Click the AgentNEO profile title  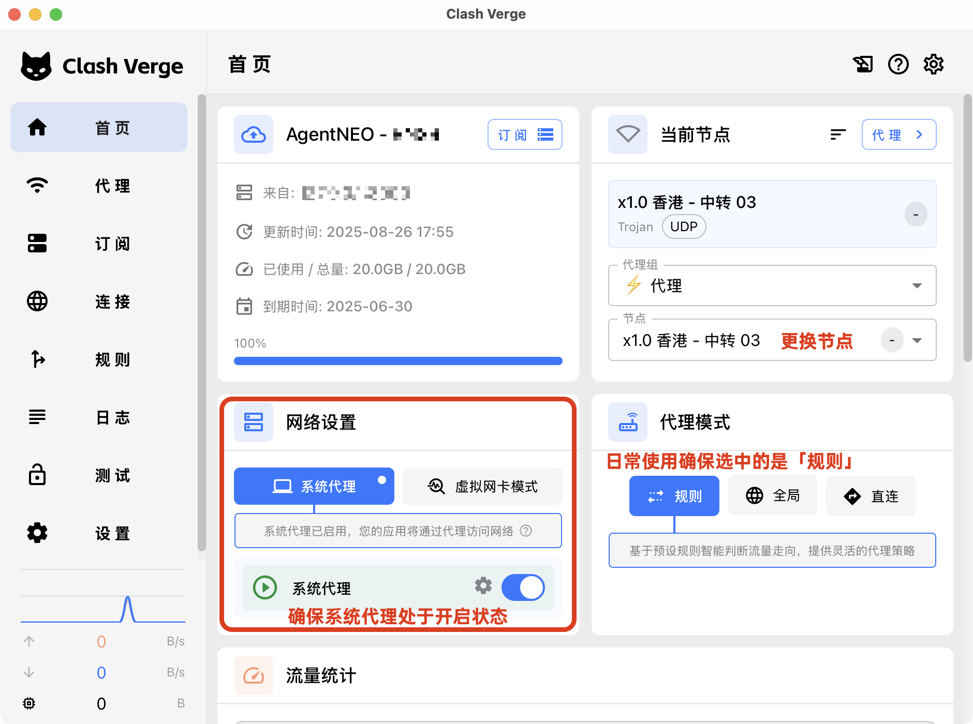pos(362,134)
